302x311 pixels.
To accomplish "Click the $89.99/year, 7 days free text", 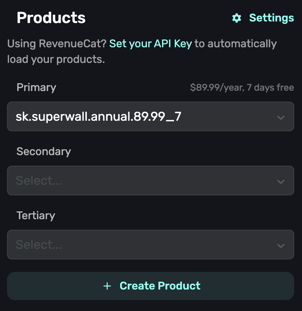I will point(242,88).
